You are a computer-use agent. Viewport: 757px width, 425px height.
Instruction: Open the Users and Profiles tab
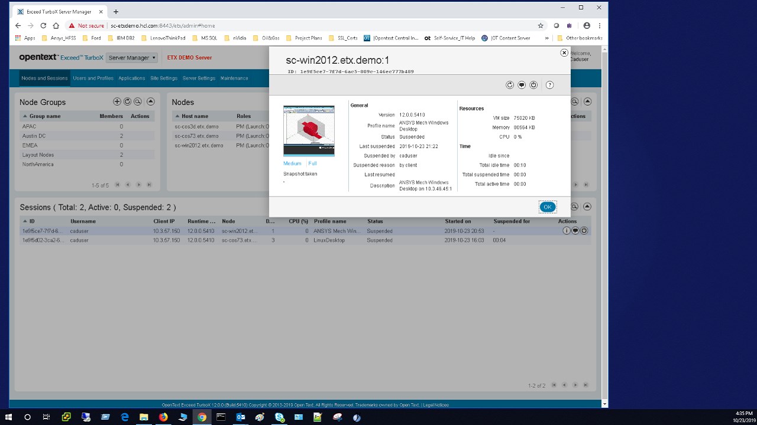point(93,78)
